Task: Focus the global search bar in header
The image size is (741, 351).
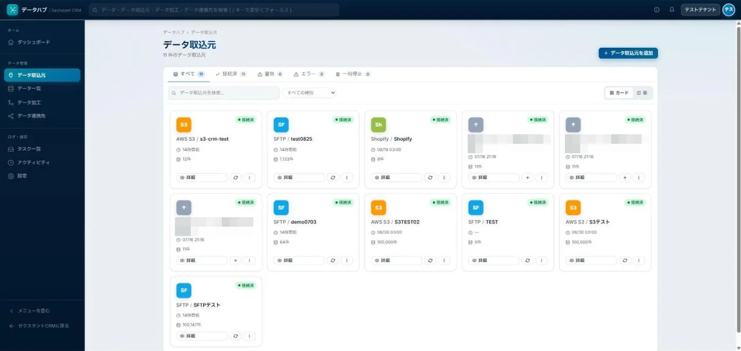Action: [214, 10]
